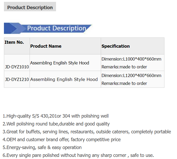Screen dimensions: 177x159
Task: Click Dimension:L1000*400*660mm text
Action: coord(131,59)
